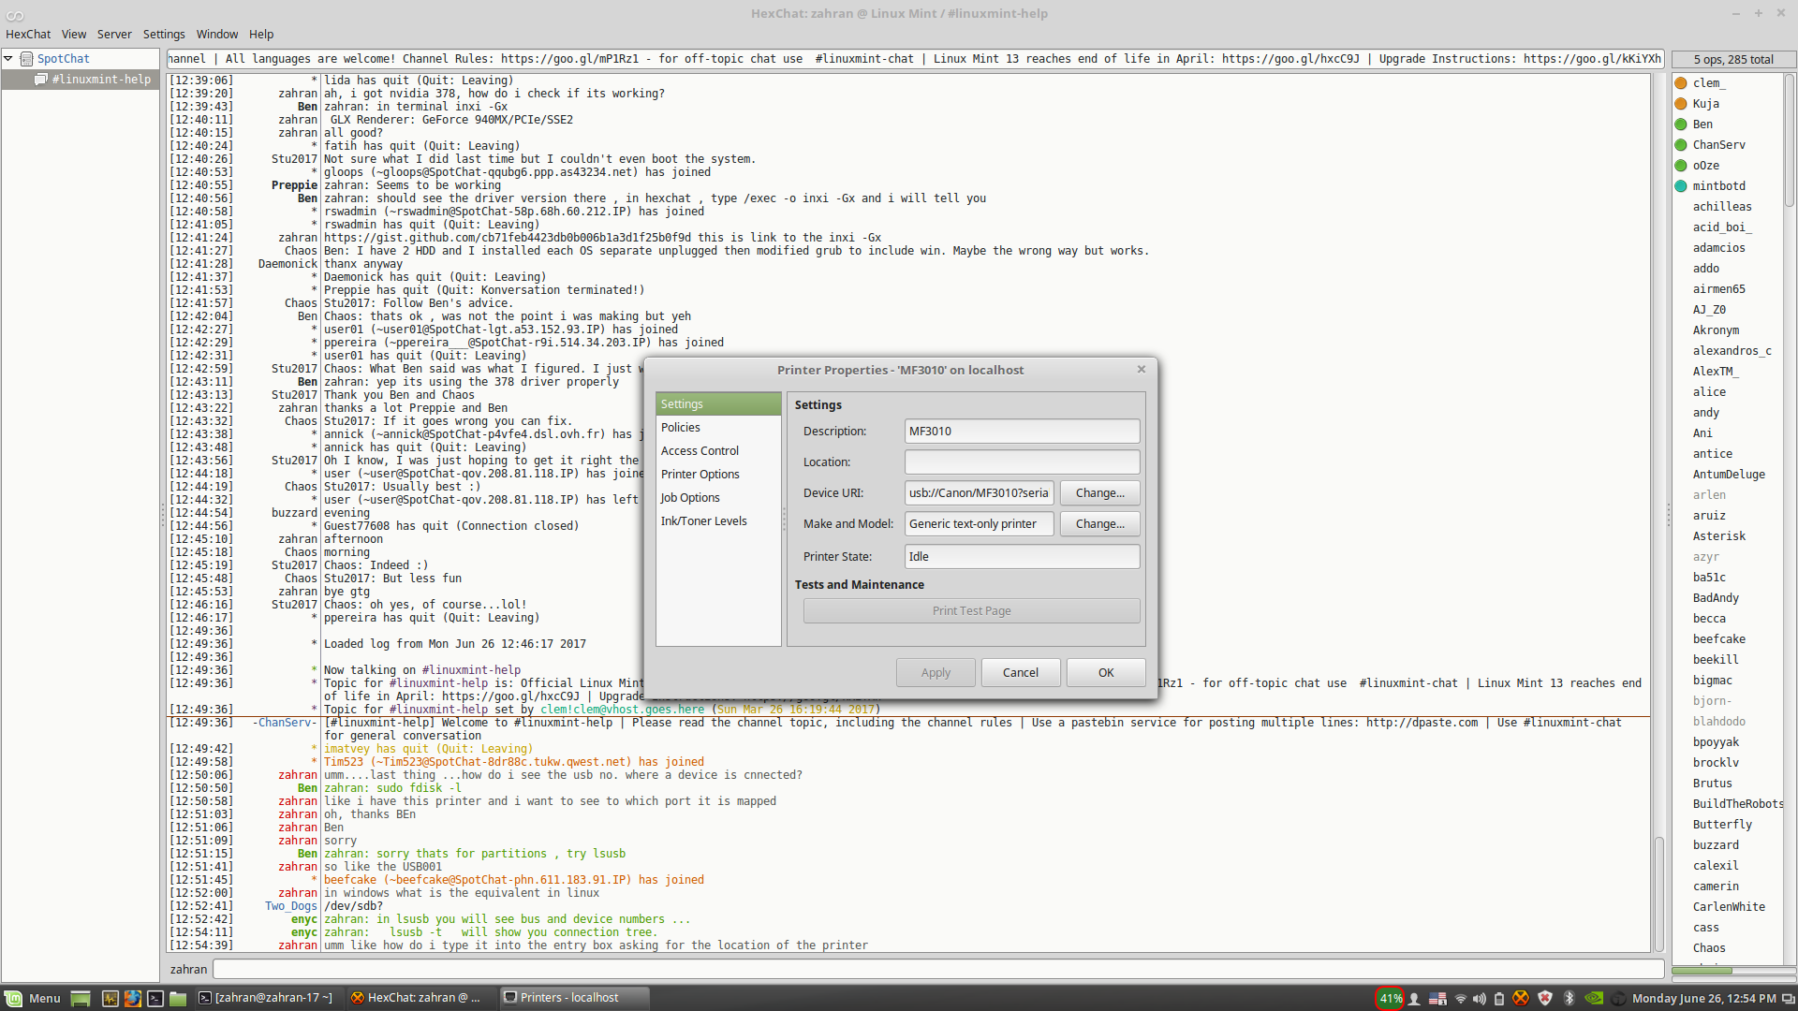Click the zahran nick button
Screen dimensions: 1798x1011
click(188, 970)
